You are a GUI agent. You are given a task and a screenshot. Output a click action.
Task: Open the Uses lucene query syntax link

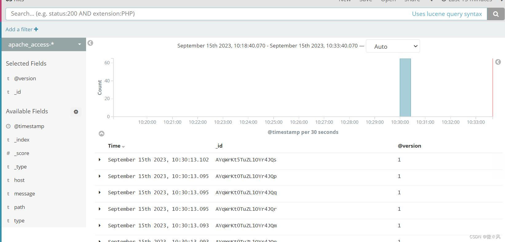447,14
